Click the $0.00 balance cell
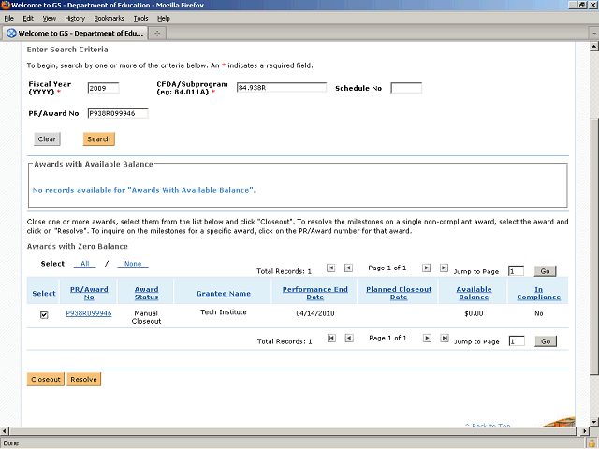Image resolution: width=599 pixels, height=449 pixels. 474,313
